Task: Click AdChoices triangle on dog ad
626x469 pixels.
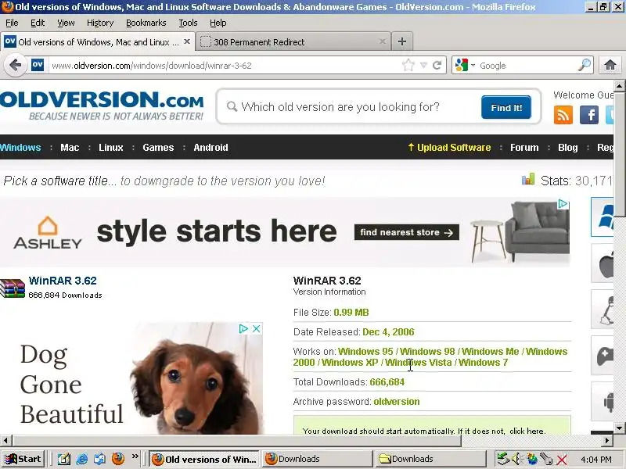Action: click(243, 328)
